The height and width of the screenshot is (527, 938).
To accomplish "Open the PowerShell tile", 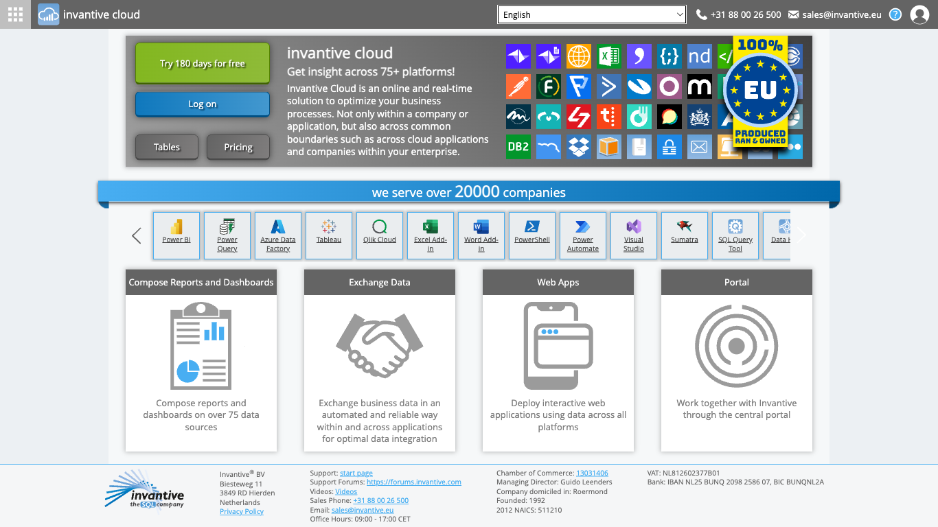I will tap(532, 235).
